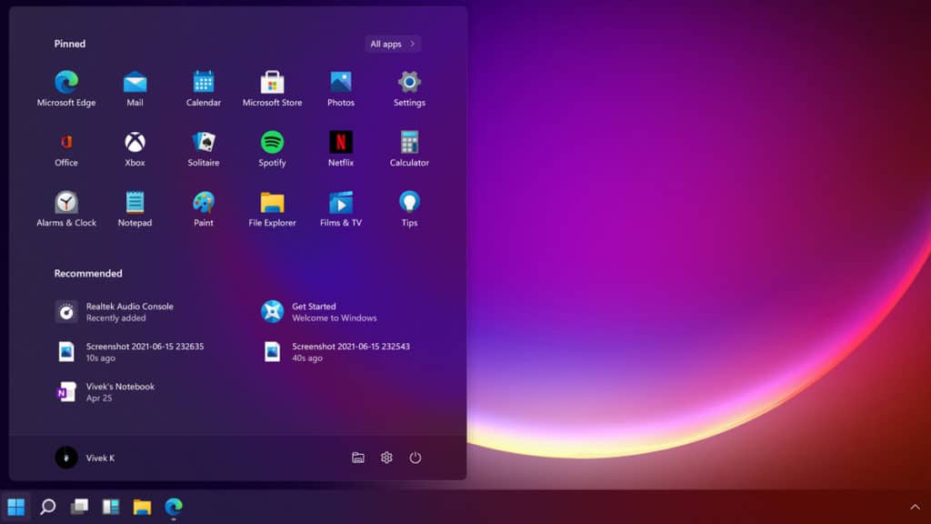Open the power options menu
The image size is (931, 524).
415,458
